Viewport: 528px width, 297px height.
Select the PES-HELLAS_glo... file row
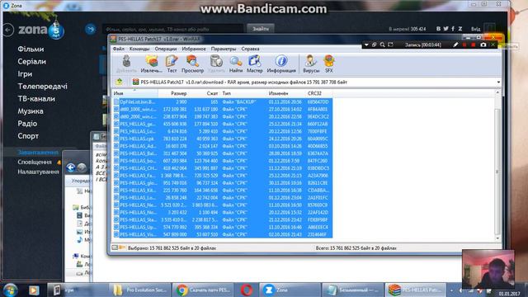click(223, 183)
